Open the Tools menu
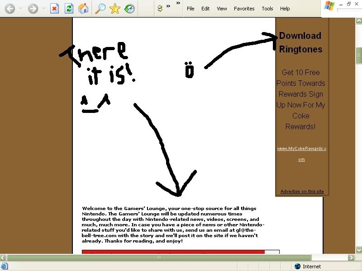 point(267,9)
